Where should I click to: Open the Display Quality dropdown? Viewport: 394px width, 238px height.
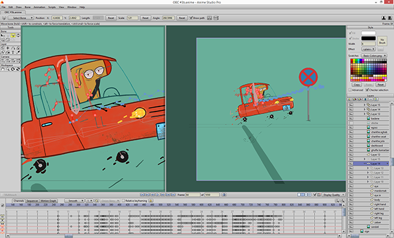334,195
